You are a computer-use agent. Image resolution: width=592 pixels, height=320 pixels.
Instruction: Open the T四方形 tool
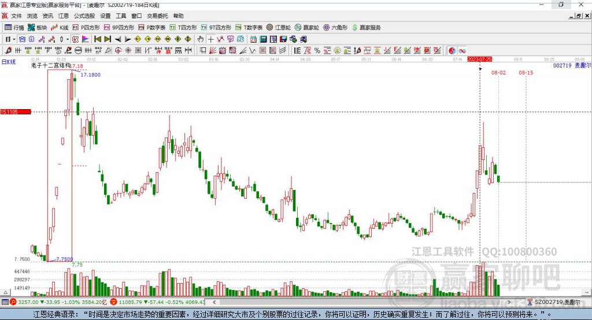point(183,28)
